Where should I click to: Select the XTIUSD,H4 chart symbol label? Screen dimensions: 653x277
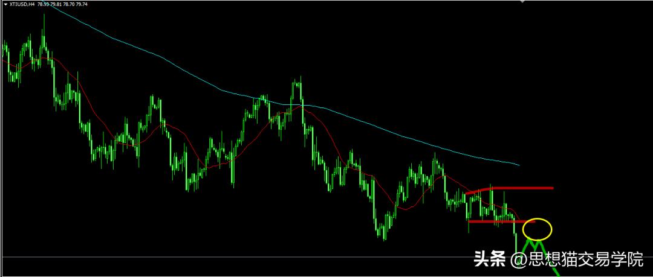click(x=21, y=4)
